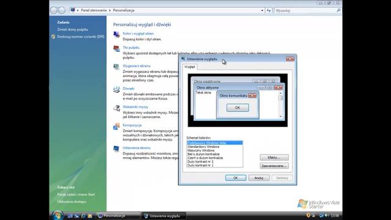Click the Ustawienia ekranu icon
The image size is (391, 220).
tap(117, 149)
